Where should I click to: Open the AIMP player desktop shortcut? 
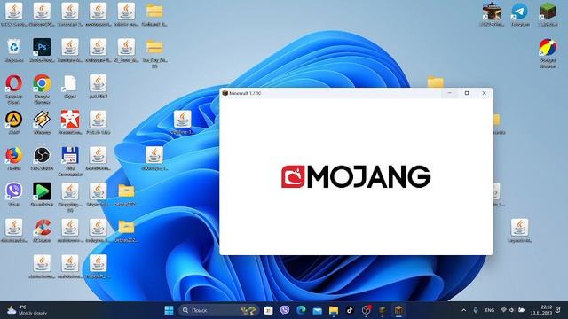tap(14, 120)
